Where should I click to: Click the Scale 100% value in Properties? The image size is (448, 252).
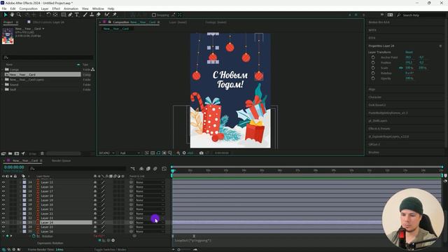[x=409, y=68]
